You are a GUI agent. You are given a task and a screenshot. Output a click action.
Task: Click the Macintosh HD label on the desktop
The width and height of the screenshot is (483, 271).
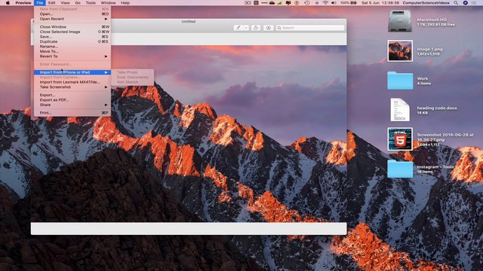point(432,20)
